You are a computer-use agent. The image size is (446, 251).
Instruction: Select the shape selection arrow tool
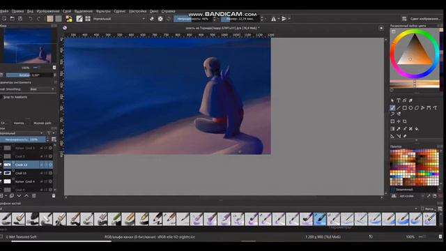[x=392, y=100]
